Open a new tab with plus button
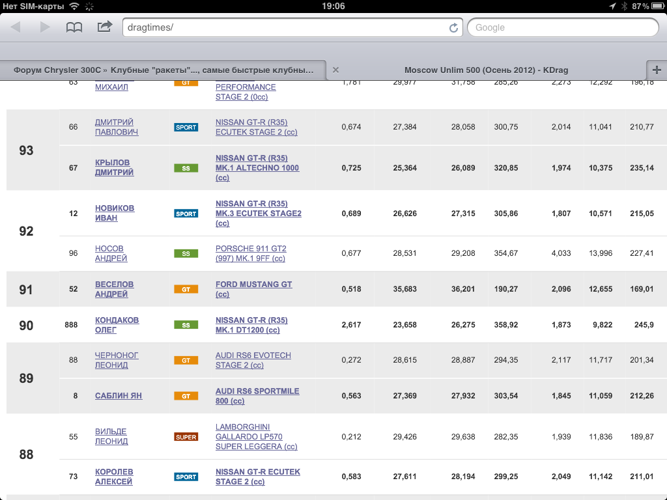The width and height of the screenshot is (667, 500). [x=657, y=70]
